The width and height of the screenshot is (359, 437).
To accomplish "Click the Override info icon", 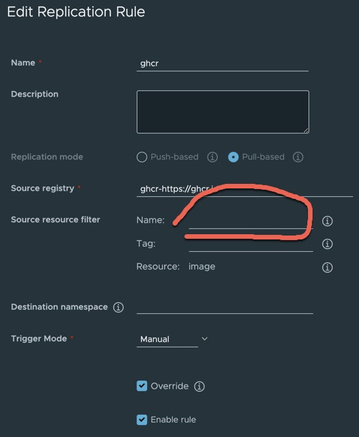I will tap(199, 386).
